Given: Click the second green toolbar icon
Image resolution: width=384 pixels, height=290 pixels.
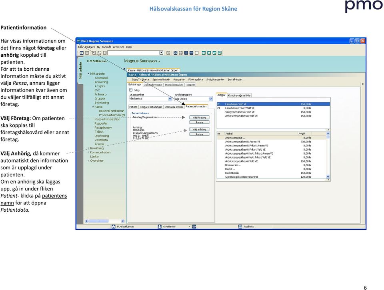Looking at the screenshot, I should tap(209, 53).
